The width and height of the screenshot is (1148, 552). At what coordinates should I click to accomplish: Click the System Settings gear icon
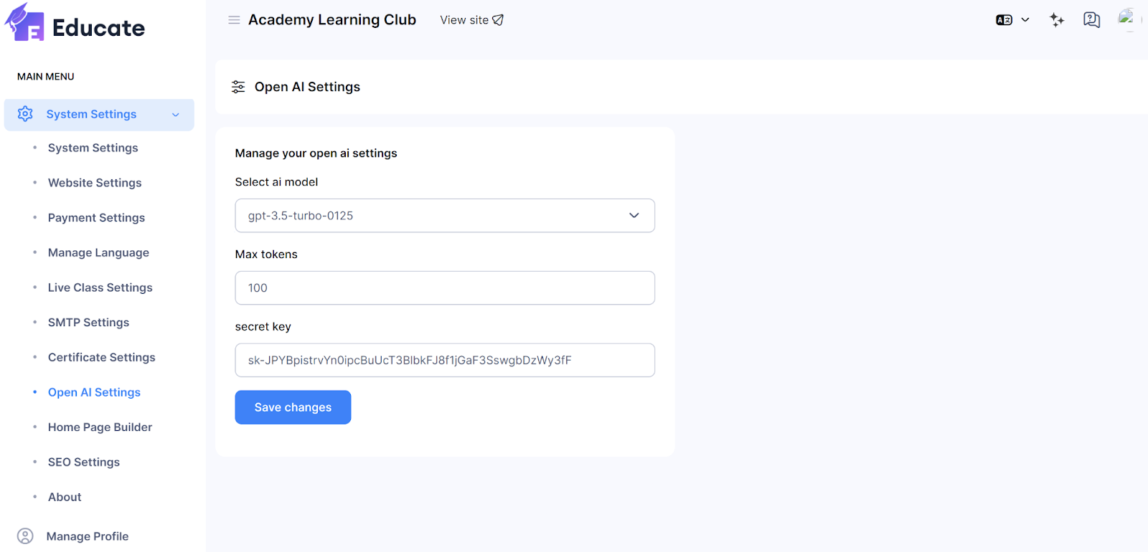25,114
